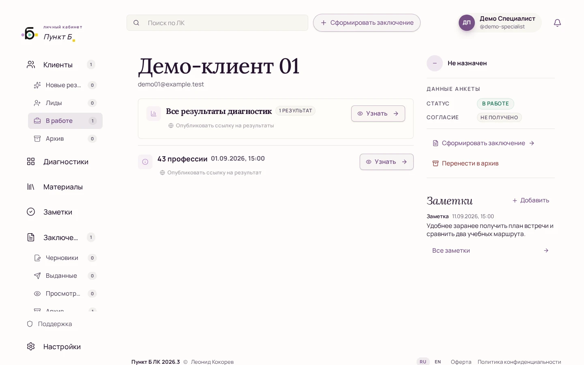Open Материалы section

click(x=61, y=187)
